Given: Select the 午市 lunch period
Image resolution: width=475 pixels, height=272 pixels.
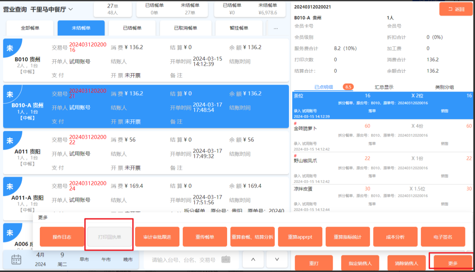Looking at the screenshot, I should click(x=106, y=259).
